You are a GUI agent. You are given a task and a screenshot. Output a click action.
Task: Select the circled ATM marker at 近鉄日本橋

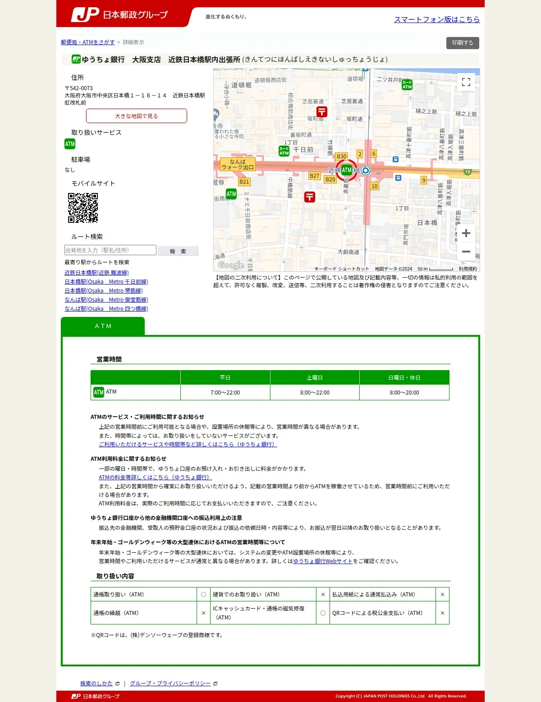346,170
